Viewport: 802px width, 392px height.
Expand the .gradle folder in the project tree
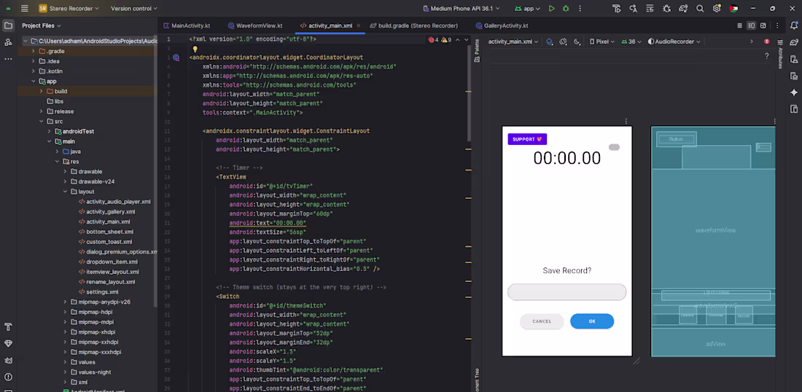pos(34,51)
